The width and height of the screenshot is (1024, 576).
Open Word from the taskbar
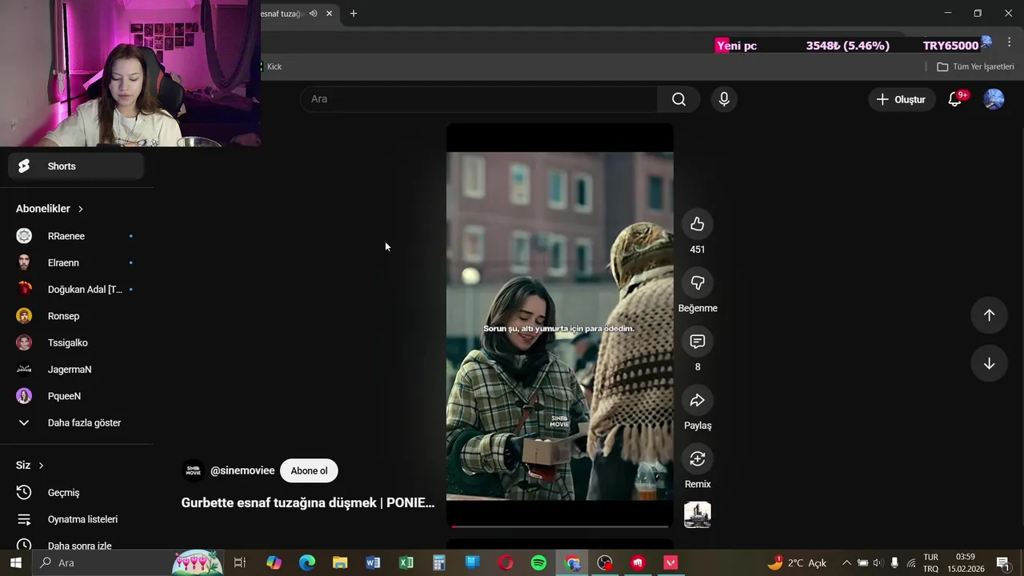(373, 563)
